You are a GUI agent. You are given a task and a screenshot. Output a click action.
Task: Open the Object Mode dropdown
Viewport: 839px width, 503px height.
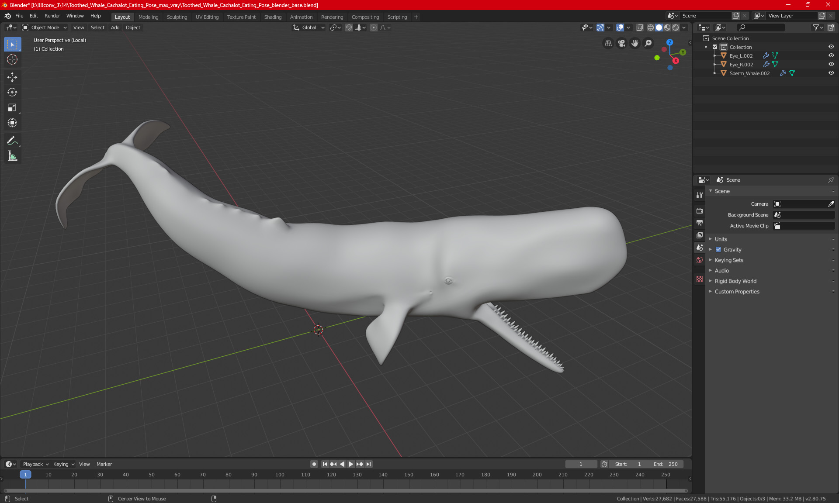(45, 28)
